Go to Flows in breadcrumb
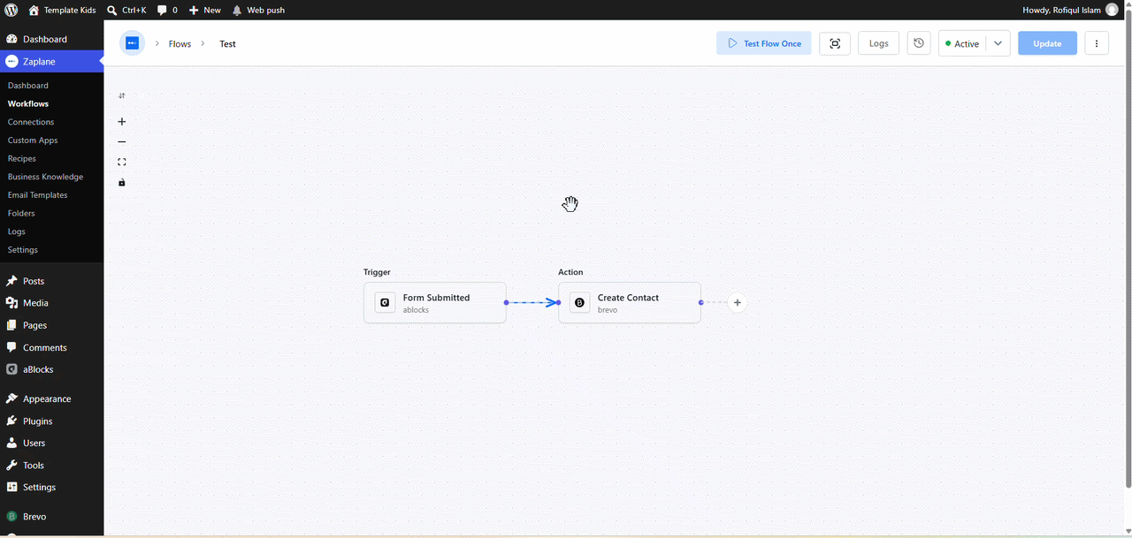 [x=180, y=43]
